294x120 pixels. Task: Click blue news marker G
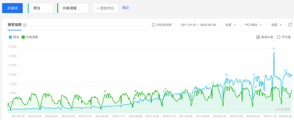(286, 70)
